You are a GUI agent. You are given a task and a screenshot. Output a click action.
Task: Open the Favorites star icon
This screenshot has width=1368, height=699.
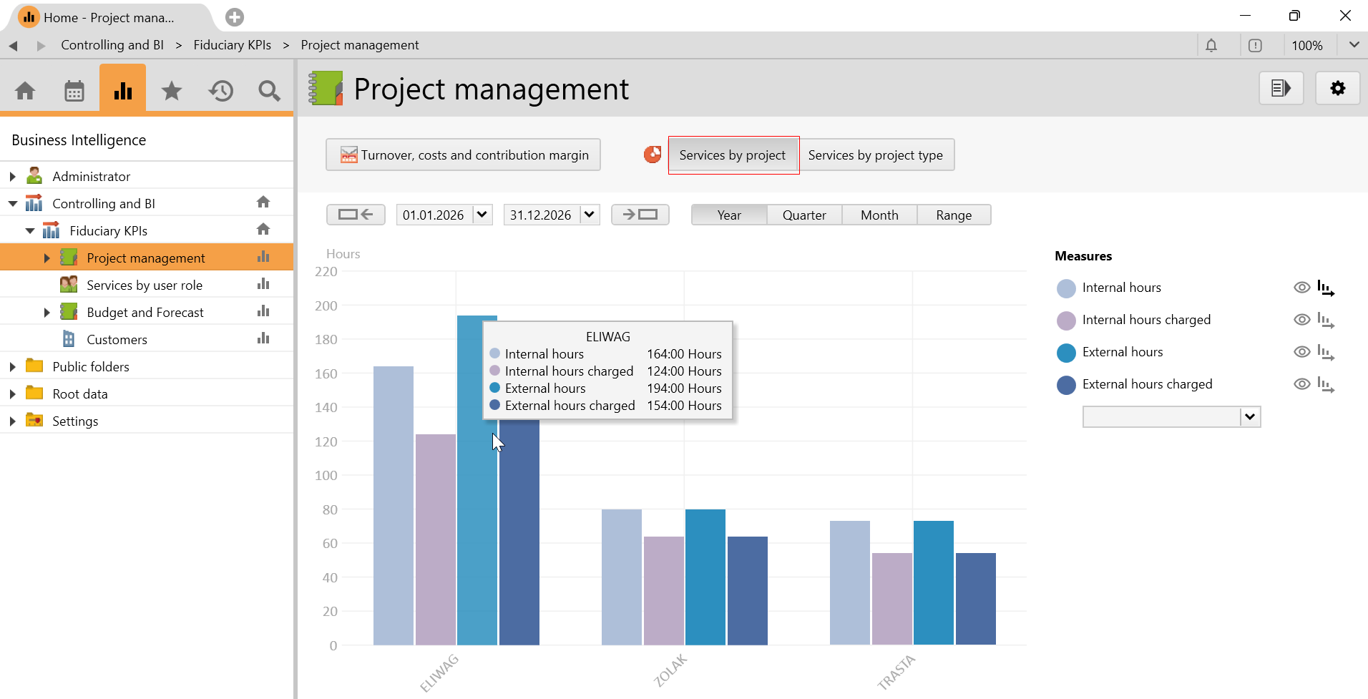coord(172,91)
